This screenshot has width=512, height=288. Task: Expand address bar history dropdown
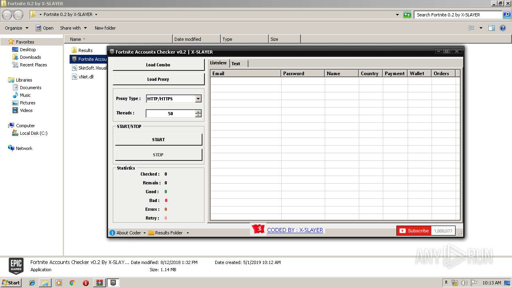tap(397, 15)
